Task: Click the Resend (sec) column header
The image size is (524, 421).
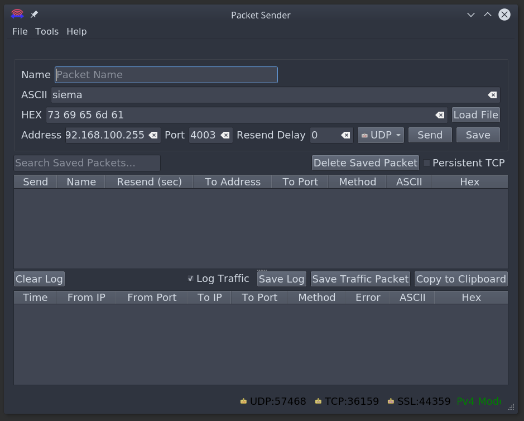Action: coord(149,182)
